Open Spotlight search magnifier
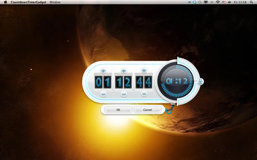This screenshot has width=257, height=160. pyautogui.click(x=251, y=2)
